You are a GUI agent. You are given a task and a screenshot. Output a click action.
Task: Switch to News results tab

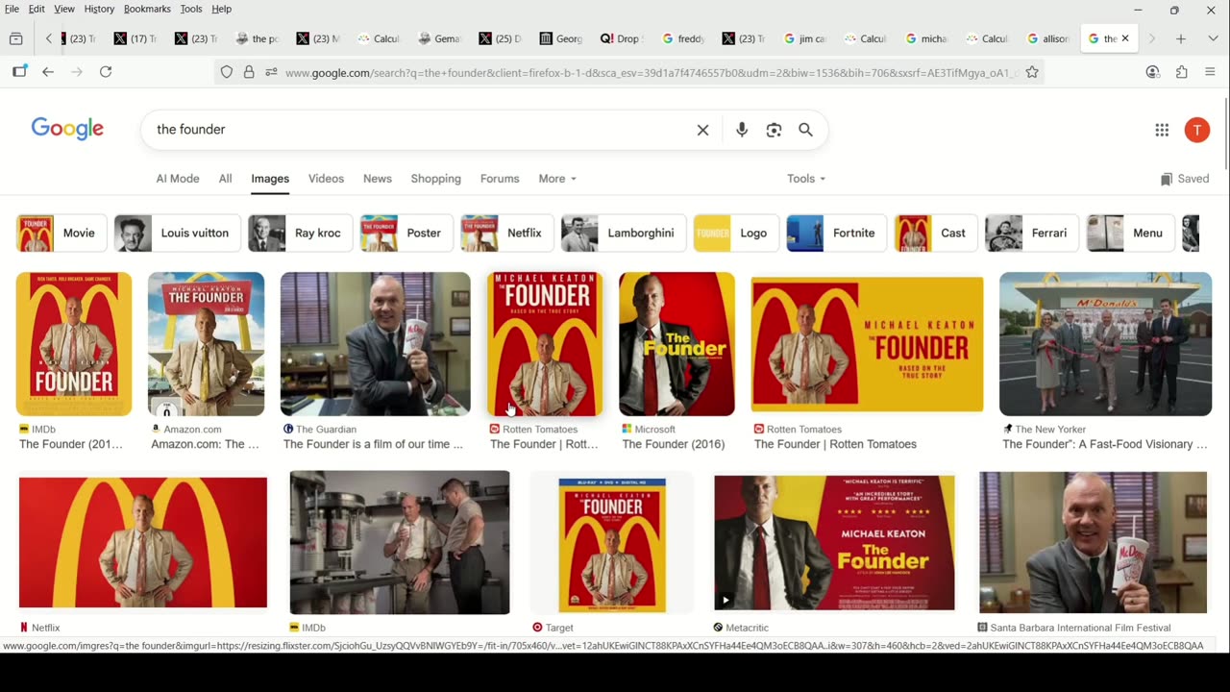(378, 179)
